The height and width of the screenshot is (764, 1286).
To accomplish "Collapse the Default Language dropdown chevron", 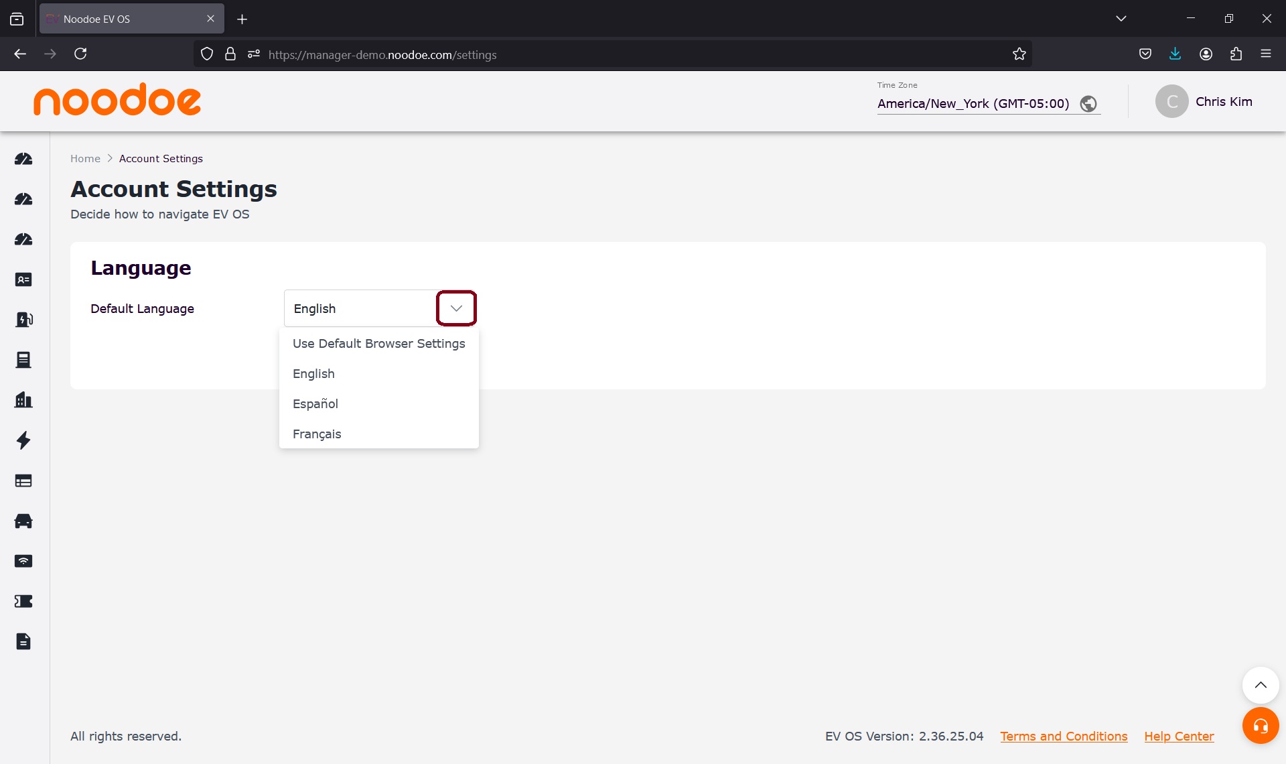I will click(456, 308).
